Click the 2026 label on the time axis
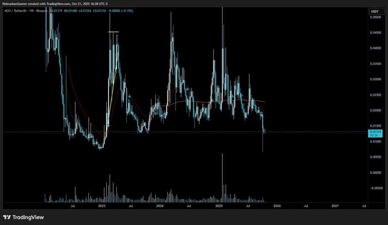388x225 pixels. tap(277, 206)
